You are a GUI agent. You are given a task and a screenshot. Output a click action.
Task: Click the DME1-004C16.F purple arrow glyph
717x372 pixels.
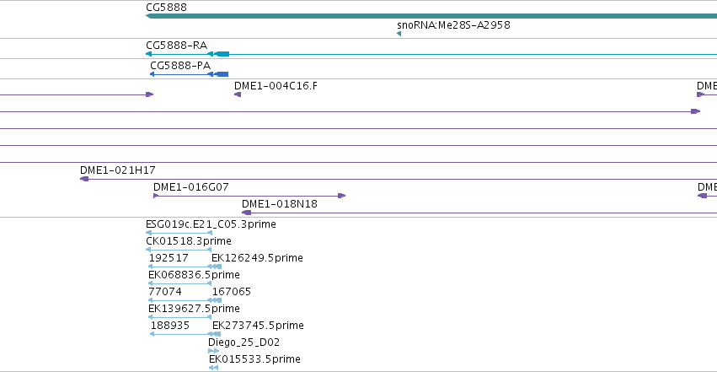point(238,94)
